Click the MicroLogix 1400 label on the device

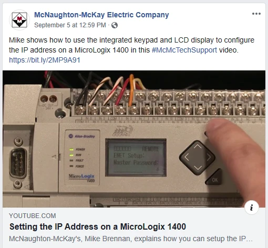81,178
